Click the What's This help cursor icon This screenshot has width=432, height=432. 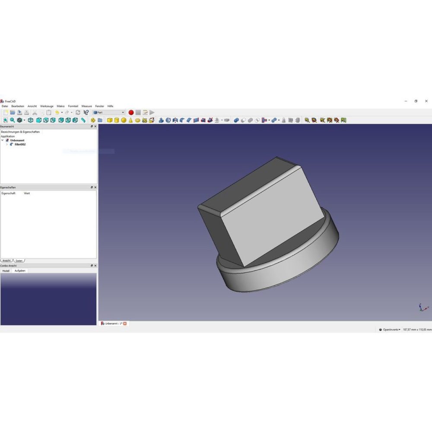86,112
